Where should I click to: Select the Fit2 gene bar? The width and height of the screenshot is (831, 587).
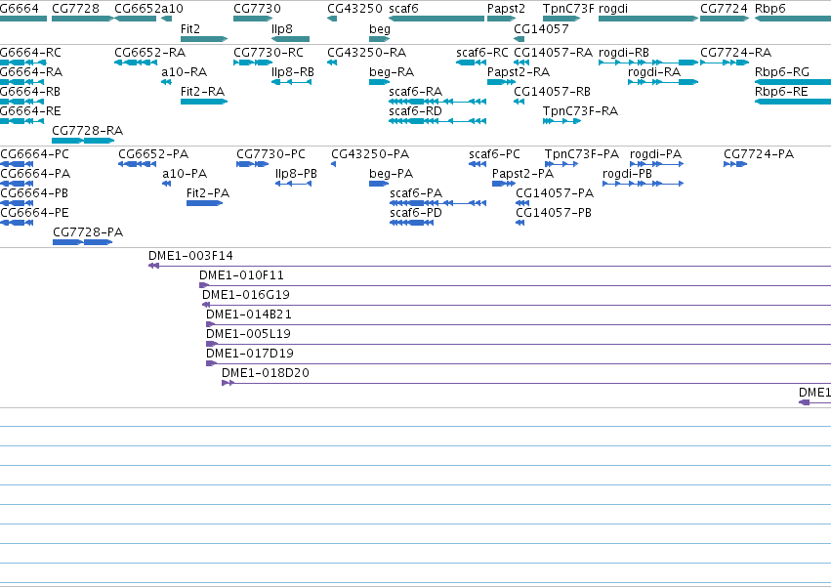coord(204,39)
